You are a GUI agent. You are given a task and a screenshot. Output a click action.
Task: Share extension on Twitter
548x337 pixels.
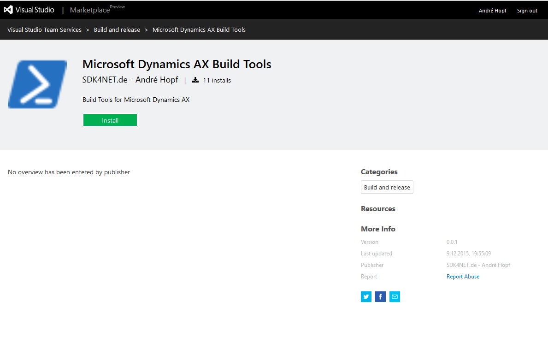(x=366, y=296)
